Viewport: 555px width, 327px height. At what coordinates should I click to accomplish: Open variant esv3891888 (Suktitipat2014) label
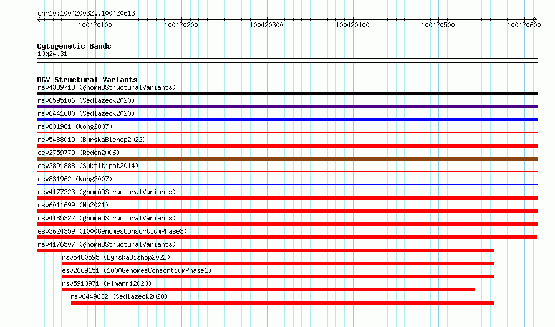(x=88, y=166)
